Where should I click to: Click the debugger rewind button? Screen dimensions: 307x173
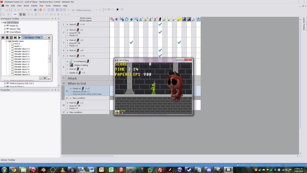pyautogui.click(x=3, y=38)
